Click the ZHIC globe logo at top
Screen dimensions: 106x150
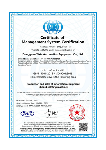(53, 27)
